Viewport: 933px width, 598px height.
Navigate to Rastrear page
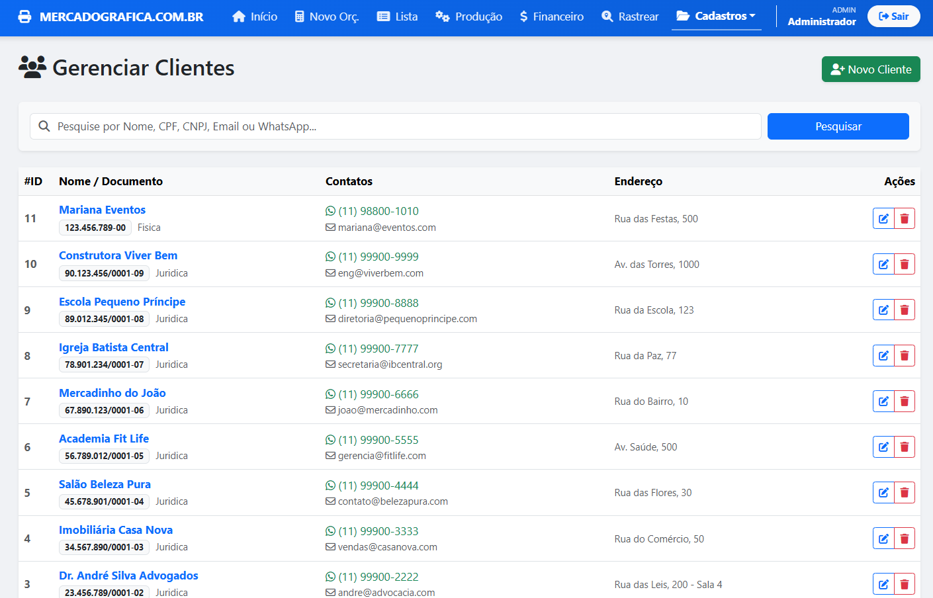[630, 17]
